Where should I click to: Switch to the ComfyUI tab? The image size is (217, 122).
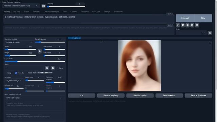[x=74, y=12]
